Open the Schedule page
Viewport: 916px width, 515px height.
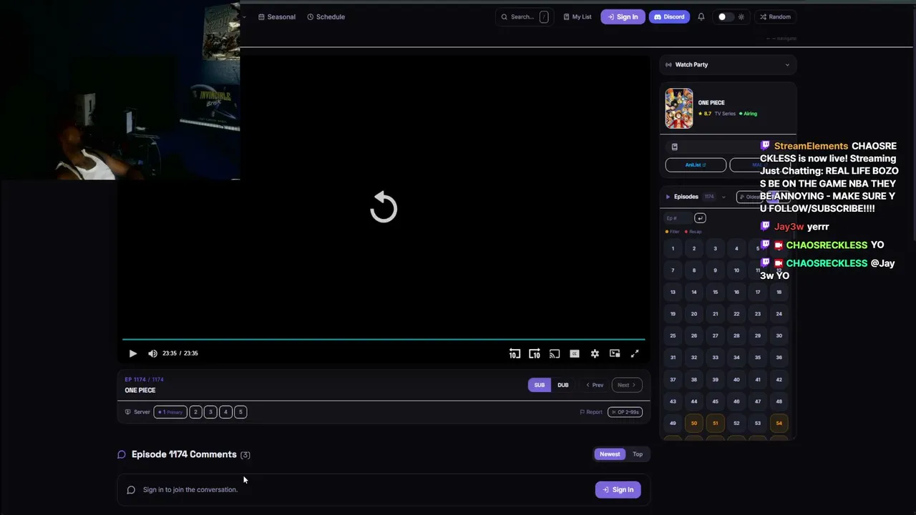326,16
